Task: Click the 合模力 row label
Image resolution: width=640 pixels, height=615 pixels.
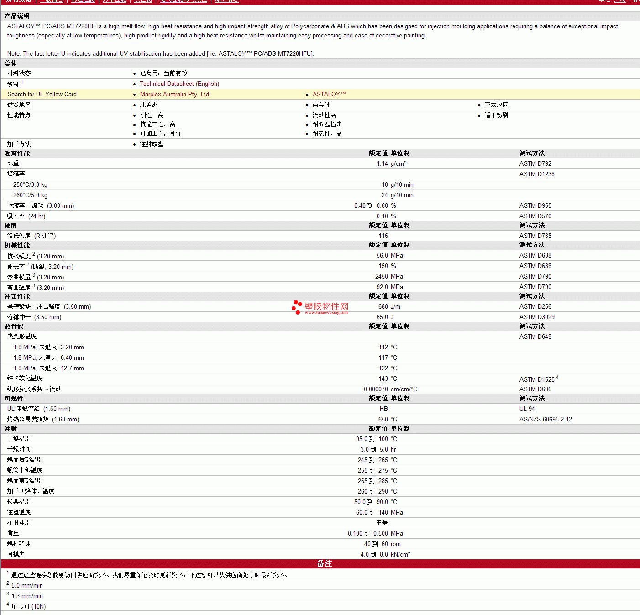Action: click(16, 554)
